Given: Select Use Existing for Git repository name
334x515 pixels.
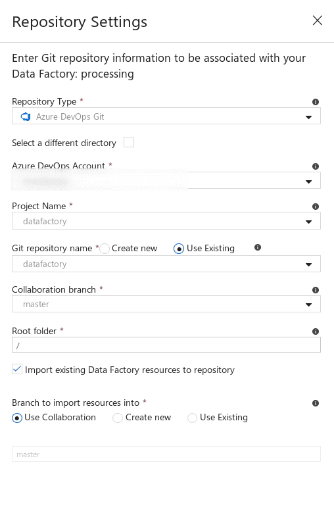Looking at the screenshot, I should [179, 249].
